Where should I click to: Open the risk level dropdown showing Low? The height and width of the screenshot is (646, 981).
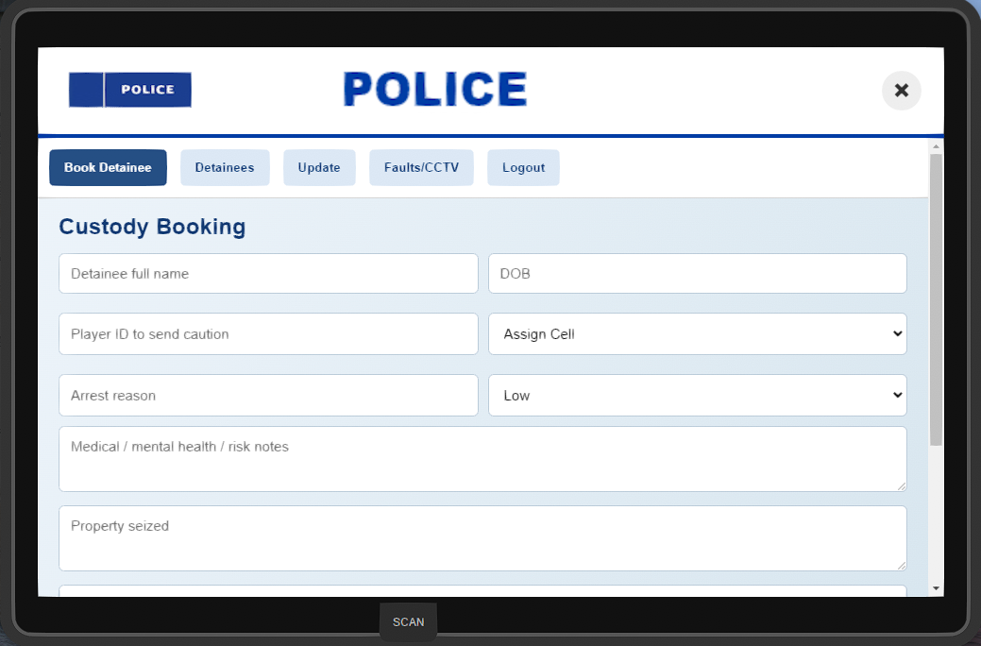(x=697, y=396)
